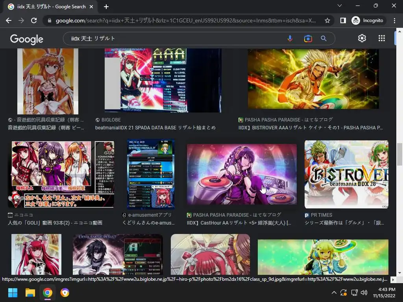Open 人気の「GOLI」動画 niconico link
Viewport: 403px width, 302px height.
click(x=55, y=223)
